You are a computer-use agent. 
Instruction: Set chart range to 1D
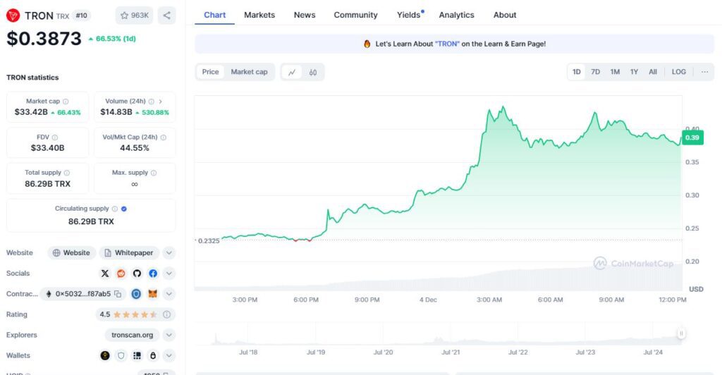tap(577, 72)
